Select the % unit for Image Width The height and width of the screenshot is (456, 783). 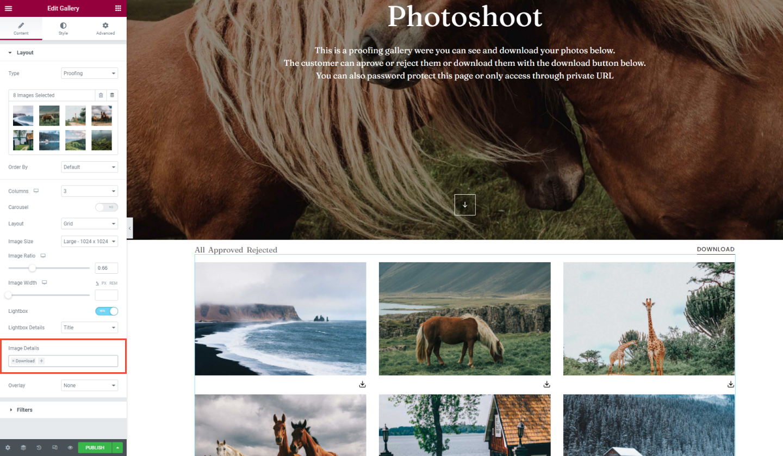(97, 283)
